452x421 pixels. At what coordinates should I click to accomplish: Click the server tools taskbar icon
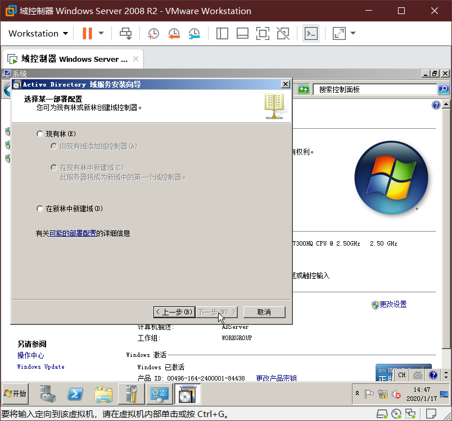coord(132,394)
